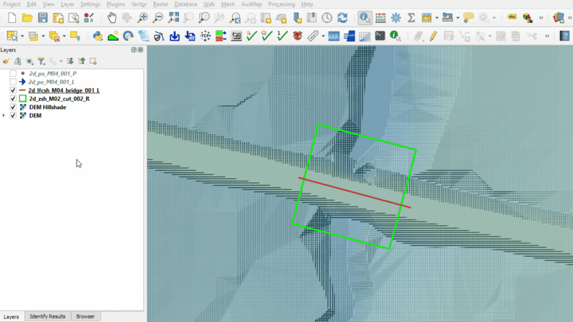Viewport: 573px width, 322px height.
Task: Open the Browser panel tab
Action: click(x=85, y=316)
